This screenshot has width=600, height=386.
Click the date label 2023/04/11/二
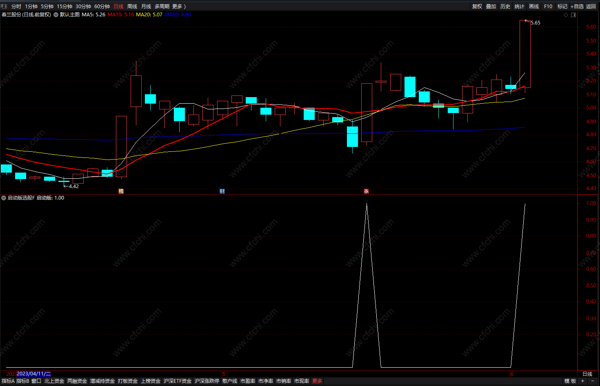click(x=33, y=374)
